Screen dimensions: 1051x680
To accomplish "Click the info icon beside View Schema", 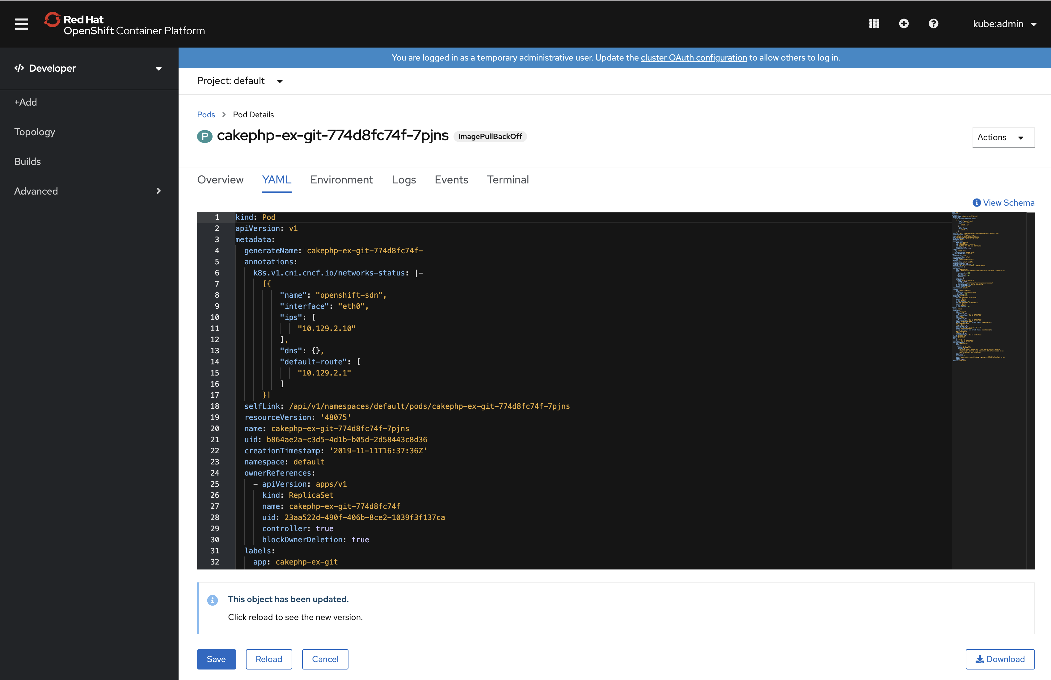I will [x=976, y=203].
